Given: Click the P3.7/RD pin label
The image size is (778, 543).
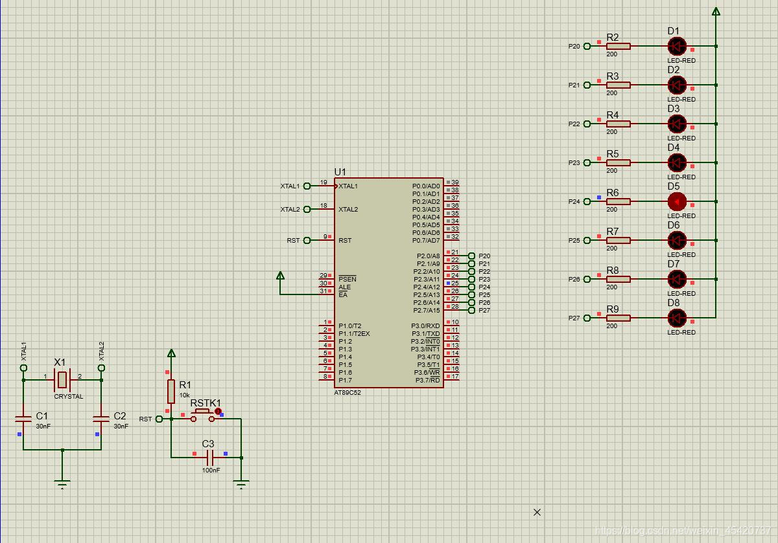Looking at the screenshot, I should (427, 381).
